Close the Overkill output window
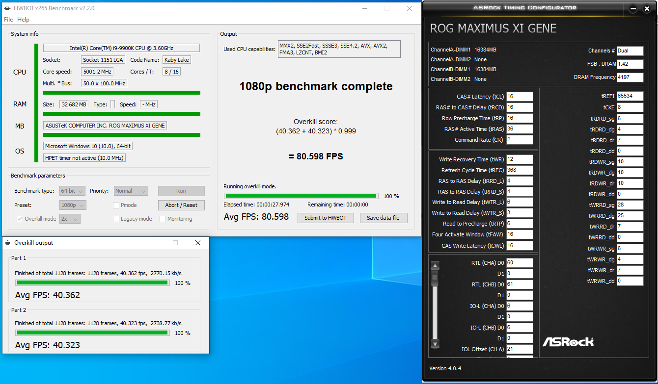Viewport: 658px width, 384px height. pyautogui.click(x=198, y=243)
